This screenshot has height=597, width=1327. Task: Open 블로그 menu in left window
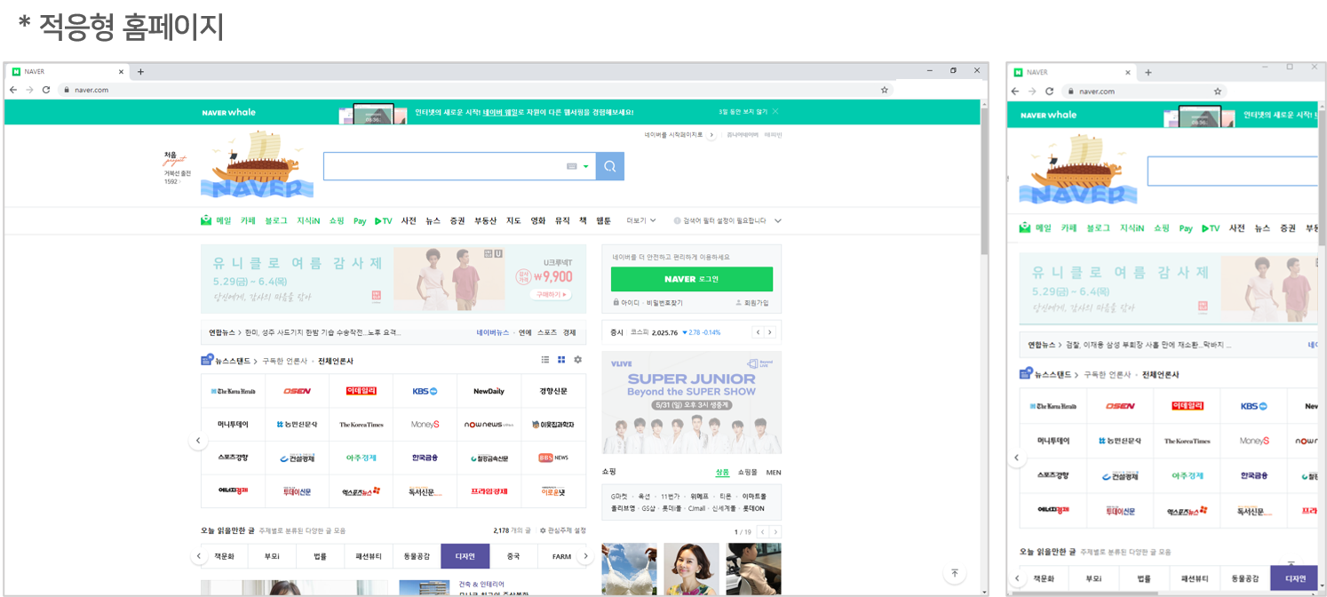pyautogui.click(x=276, y=220)
